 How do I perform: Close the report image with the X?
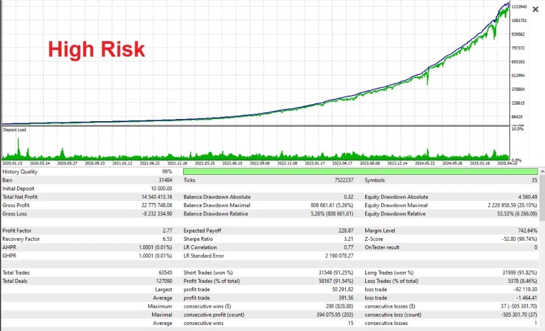click(x=536, y=9)
